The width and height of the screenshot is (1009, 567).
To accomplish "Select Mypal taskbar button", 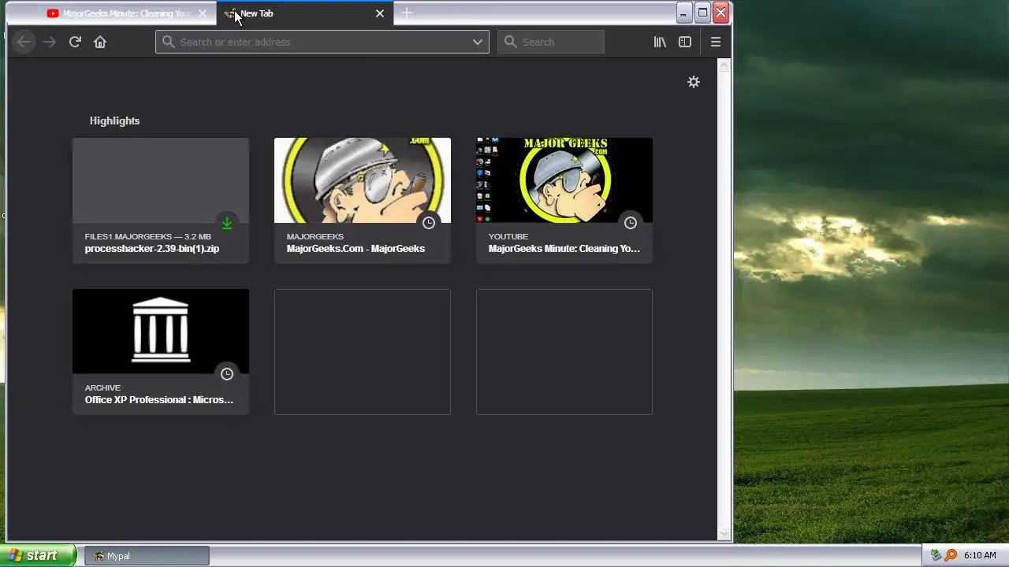I will (147, 556).
